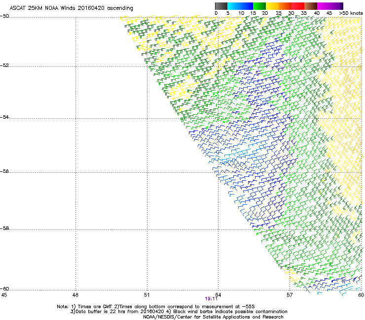Click the -58 latitude axis label
Viewport: 365px width, 320px height.
pyautogui.click(x=4, y=228)
